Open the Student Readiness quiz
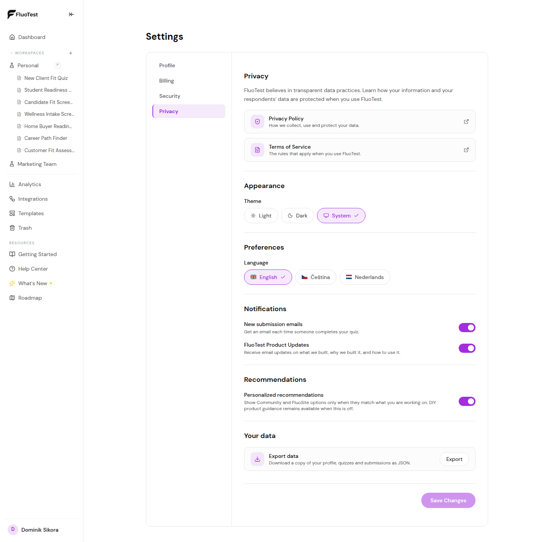 [x=46, y=90]
